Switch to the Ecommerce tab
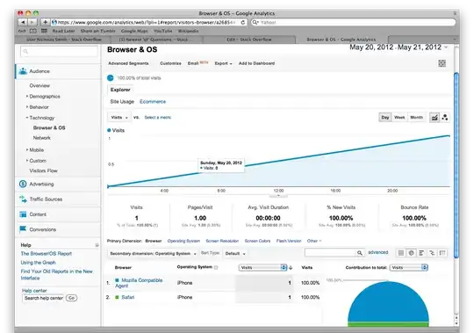Viewport: 474px width, 333px height. [x=153, y=102]
